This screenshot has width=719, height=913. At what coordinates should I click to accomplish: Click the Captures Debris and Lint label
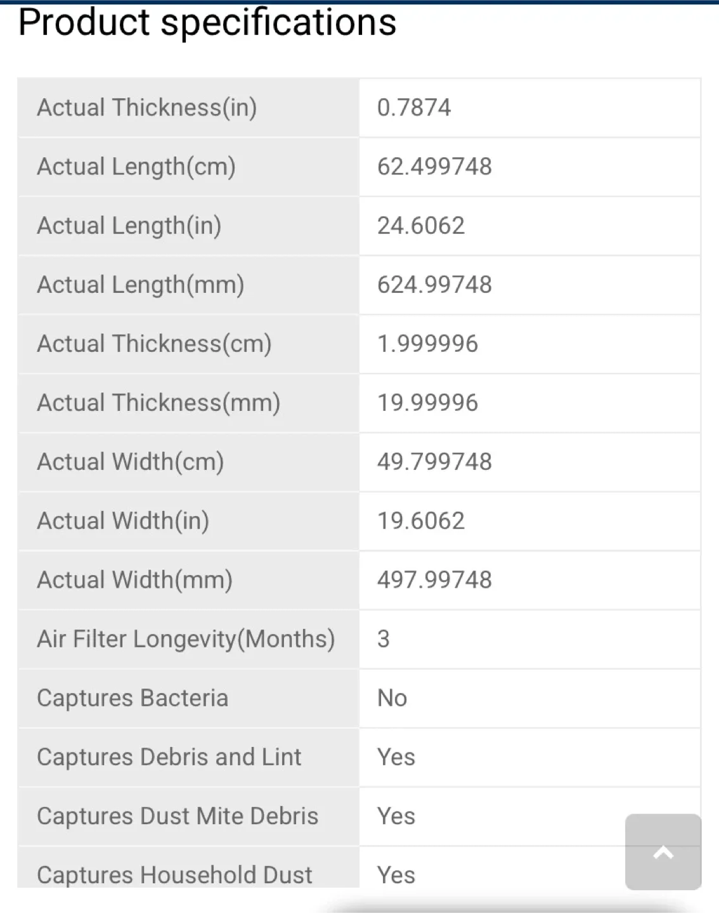pyautogui.click(x=169, y=757)
